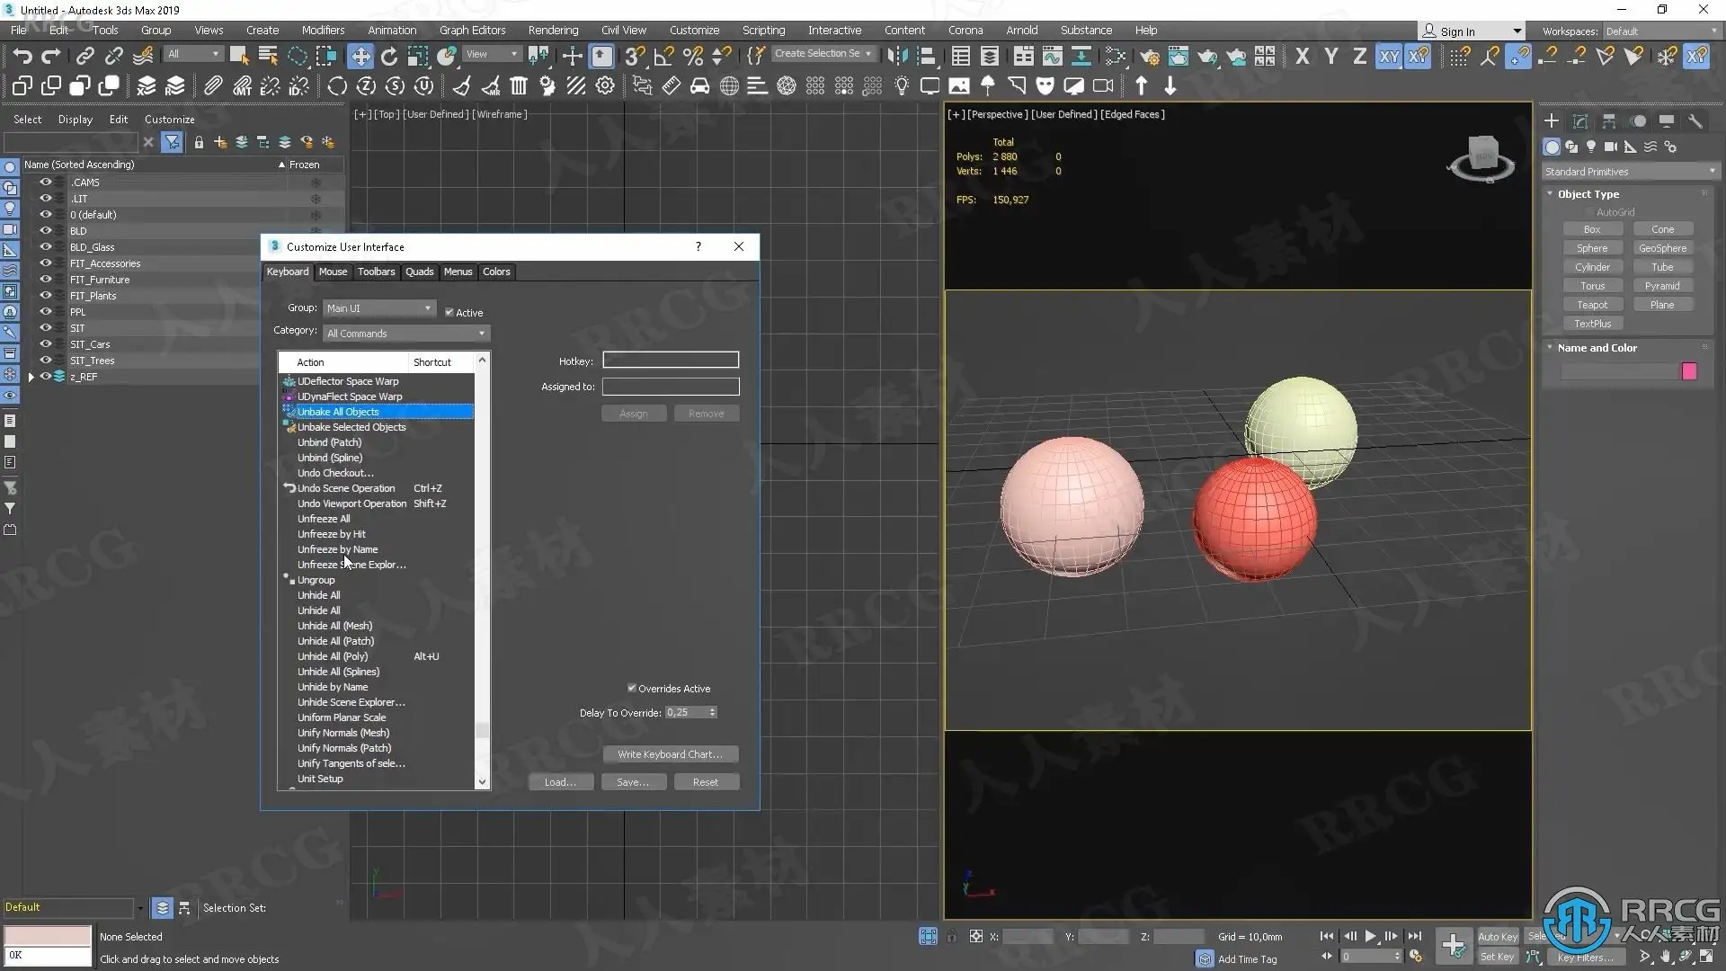Expand the z_REF layer tree arrow
This screenshot has width=1726, height=971.
[x=31, y=377]
